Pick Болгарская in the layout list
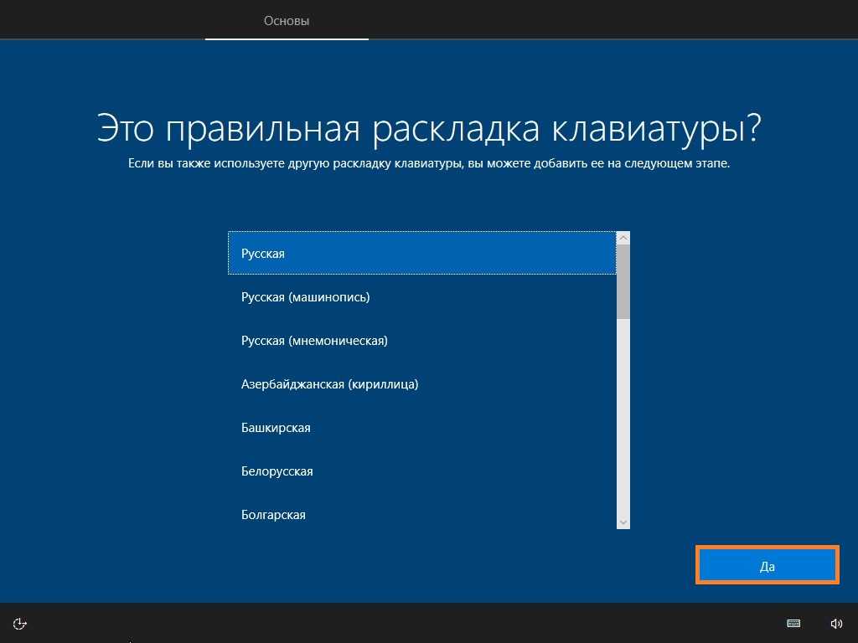Viewport: 858px width, 643px height. [x=422, y=513]
